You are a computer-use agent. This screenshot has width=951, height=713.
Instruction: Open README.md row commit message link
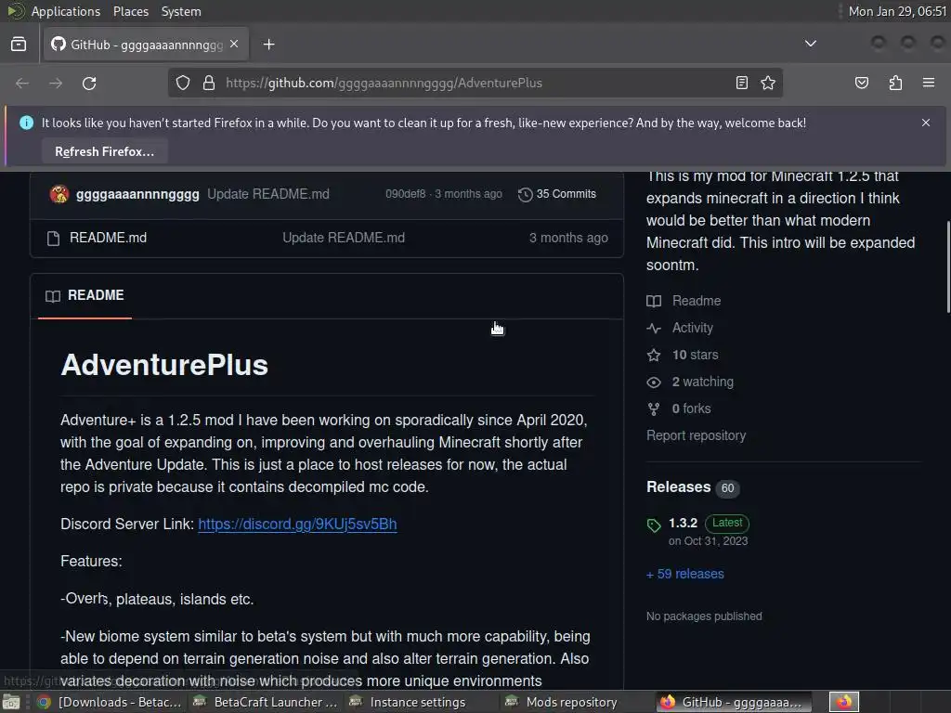344,238
